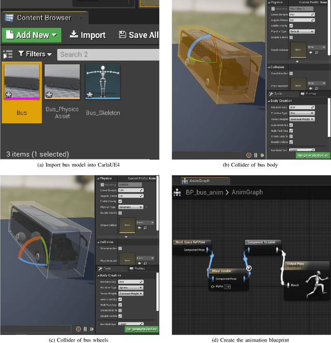
Task: Pause simulation in the Kinematic physics viewport
Action: pos(85,329)
